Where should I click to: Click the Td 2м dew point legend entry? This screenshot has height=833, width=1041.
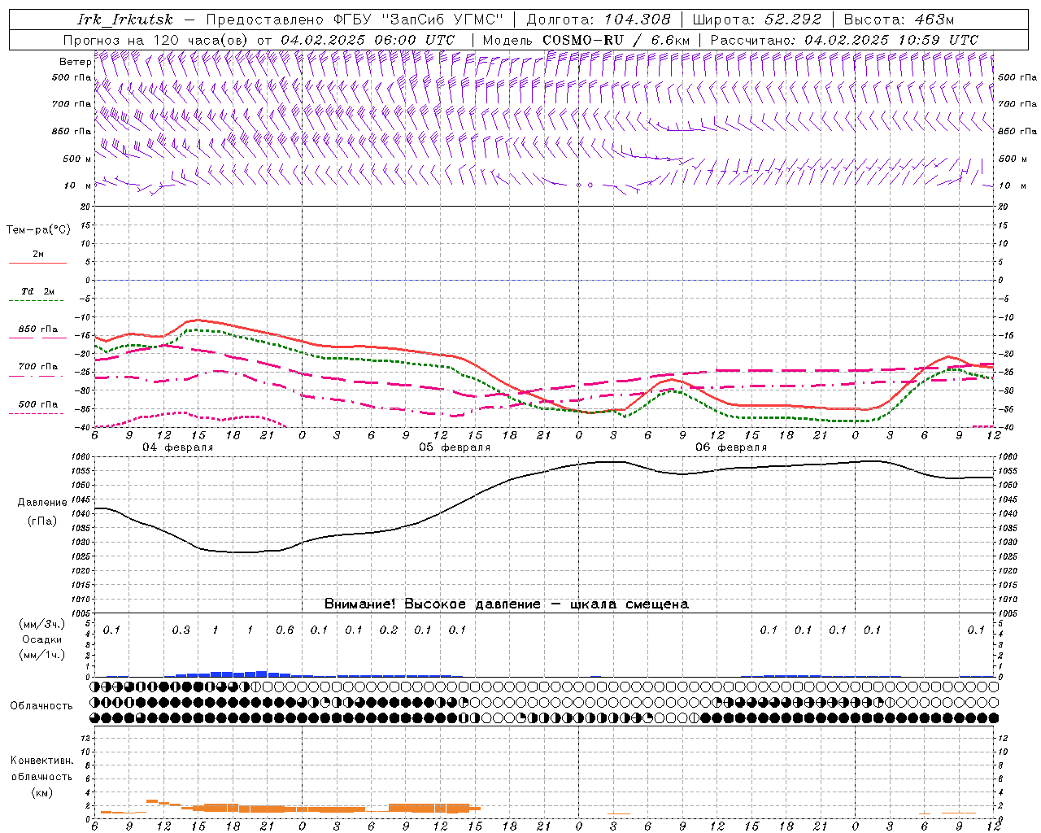click(37, 291)
